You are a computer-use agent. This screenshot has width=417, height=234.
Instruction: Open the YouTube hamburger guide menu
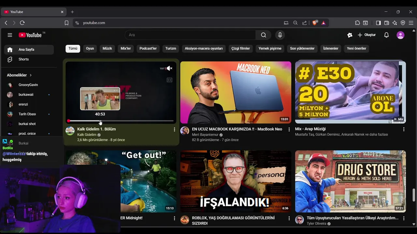click(10, 35)
